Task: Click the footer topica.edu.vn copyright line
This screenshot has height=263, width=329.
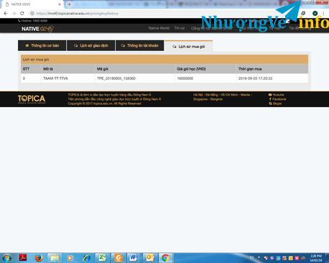Action: (105, 103)
